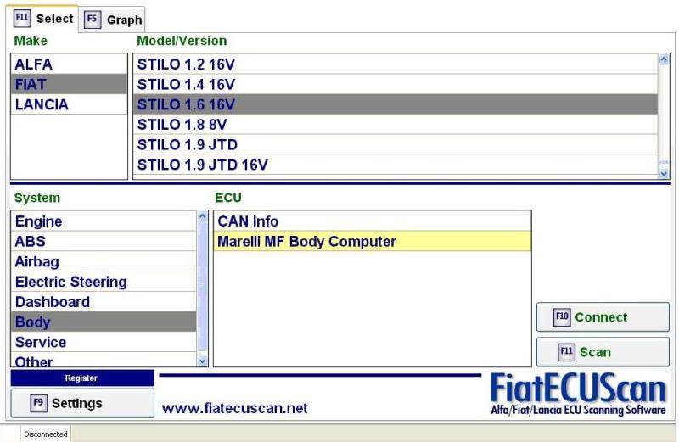679x442 pixels.
Task: Select FIAT make
Action: pyautogui.click(x=70, y=84)
